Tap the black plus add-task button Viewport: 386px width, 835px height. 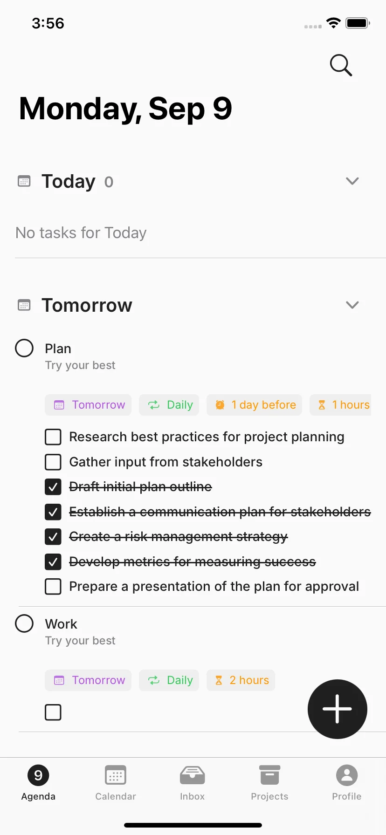[x=338, y=709]
